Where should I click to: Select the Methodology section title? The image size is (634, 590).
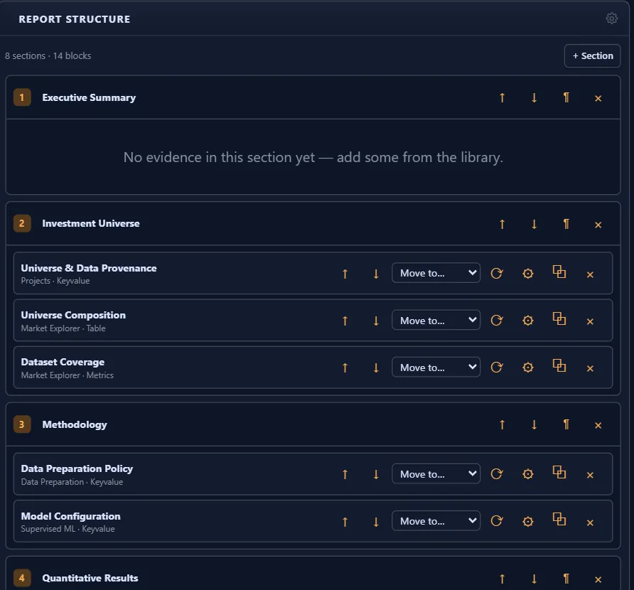75,424
